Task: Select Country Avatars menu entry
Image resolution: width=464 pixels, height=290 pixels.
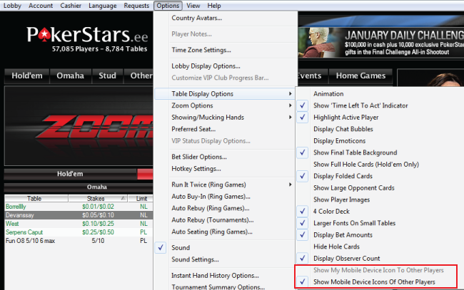Action: click(196, 18)
